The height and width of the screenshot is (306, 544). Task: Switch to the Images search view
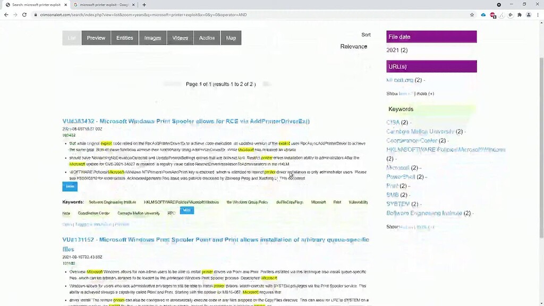(152, 38)
